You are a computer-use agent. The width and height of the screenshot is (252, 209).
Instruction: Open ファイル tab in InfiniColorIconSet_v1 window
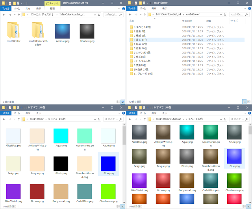tap(6, 9)
